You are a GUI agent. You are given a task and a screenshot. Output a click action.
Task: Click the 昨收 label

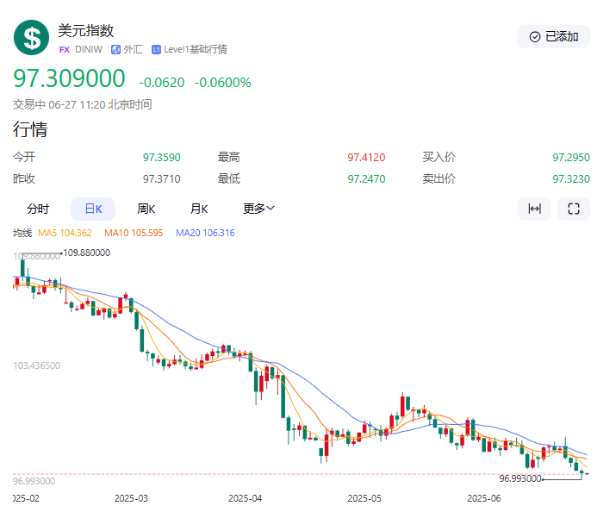coord(24,178)
